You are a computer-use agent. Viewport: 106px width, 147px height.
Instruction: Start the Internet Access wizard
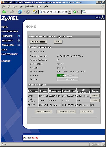tap(38, 42)
